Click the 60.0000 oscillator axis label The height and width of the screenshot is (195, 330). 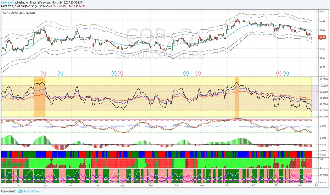click(324, 92)
